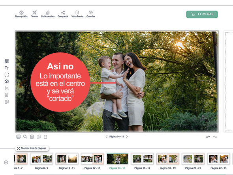Select the Página 10 - 11 thumbnail
Image resolution: width=233 pixels, height=175 pixels.
(67, 159)
